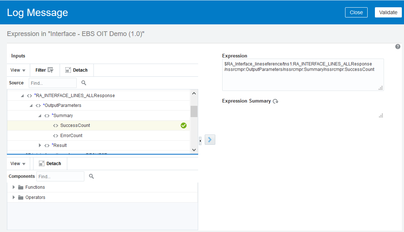Click the move-to-expression arrow button
404x232 pixels.
210,140
